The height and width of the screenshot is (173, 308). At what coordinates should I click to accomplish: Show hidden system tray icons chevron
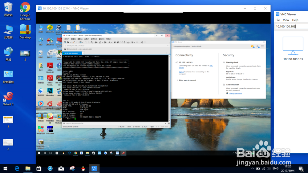click(253, 169)
